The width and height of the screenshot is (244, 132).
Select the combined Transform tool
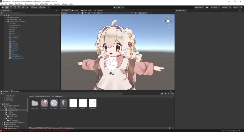(x=23, y=7)
